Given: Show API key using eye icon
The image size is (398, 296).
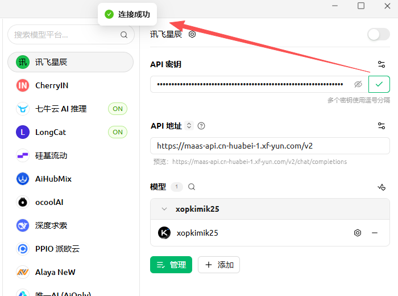Looking at the screenshot, I should (x=358, y=84).
